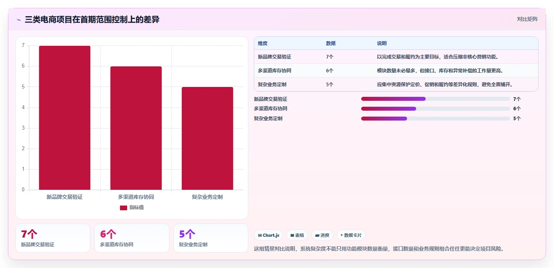
Task: Click description starting 应集中资源保护定价
Action: (x=445, y=85)
